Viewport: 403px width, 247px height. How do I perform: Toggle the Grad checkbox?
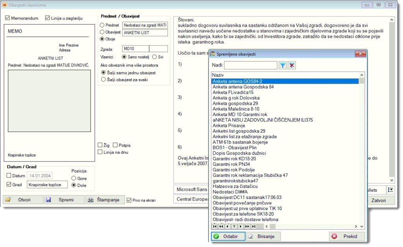[x=9, y=184]
